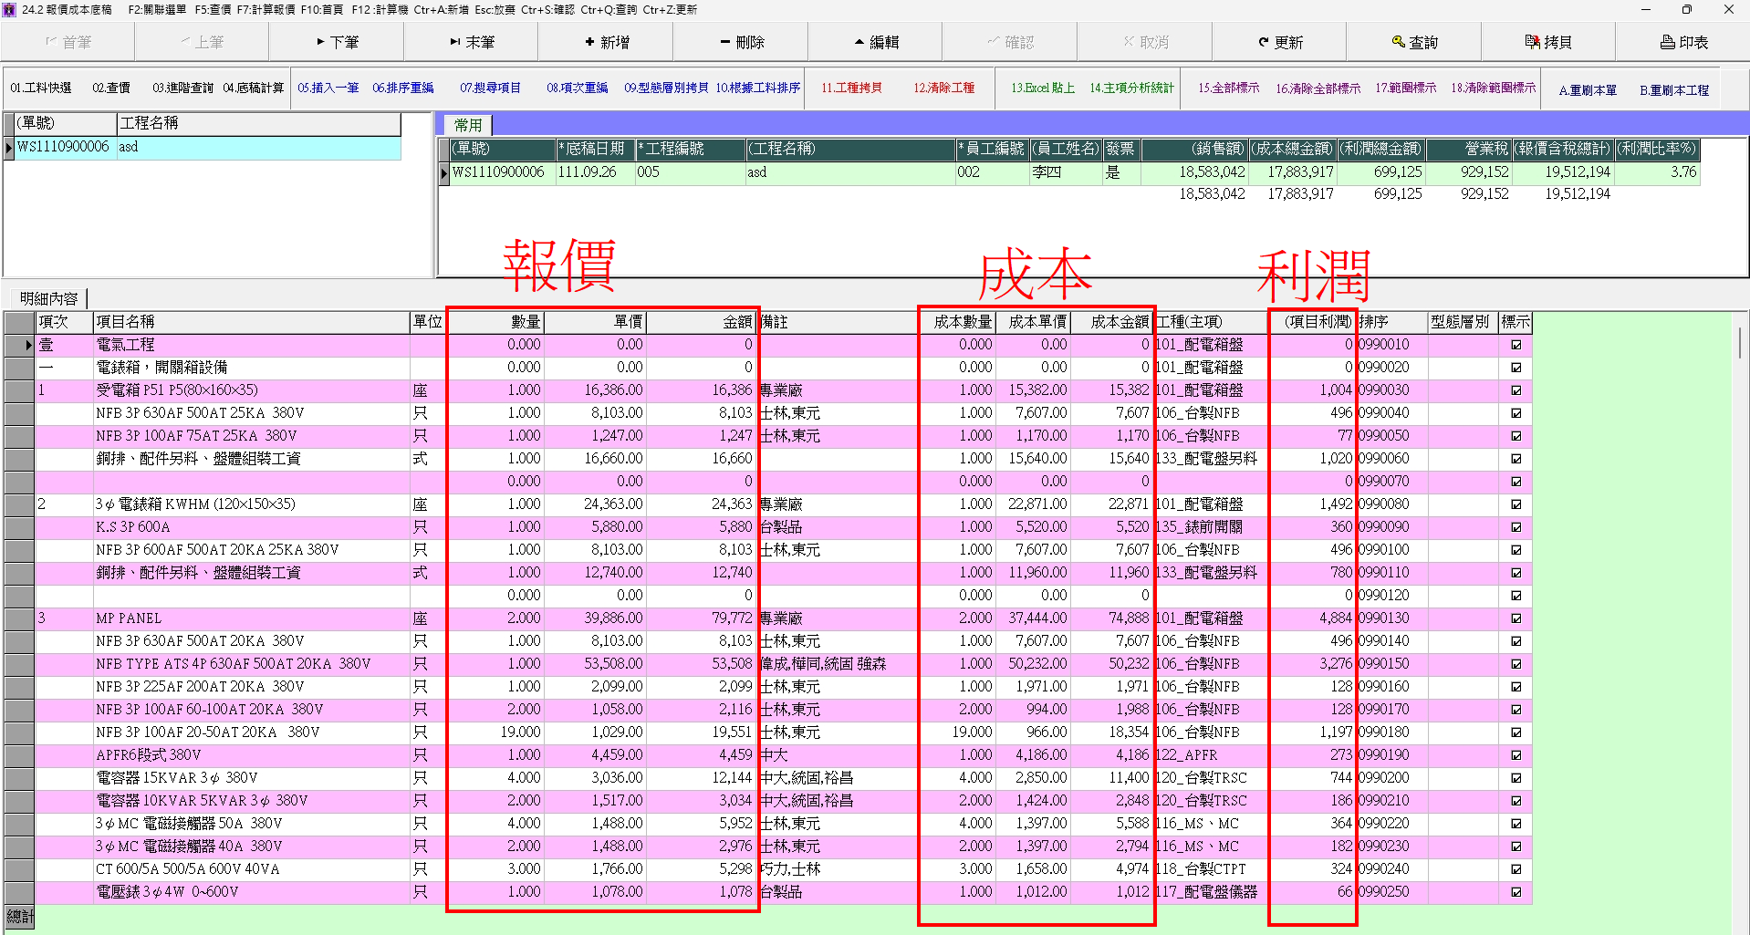Image resolution: width=1750 pixels, height=935 pixels.
Task: Click 11.工種拷貝
Action: (x=851, y=88)
